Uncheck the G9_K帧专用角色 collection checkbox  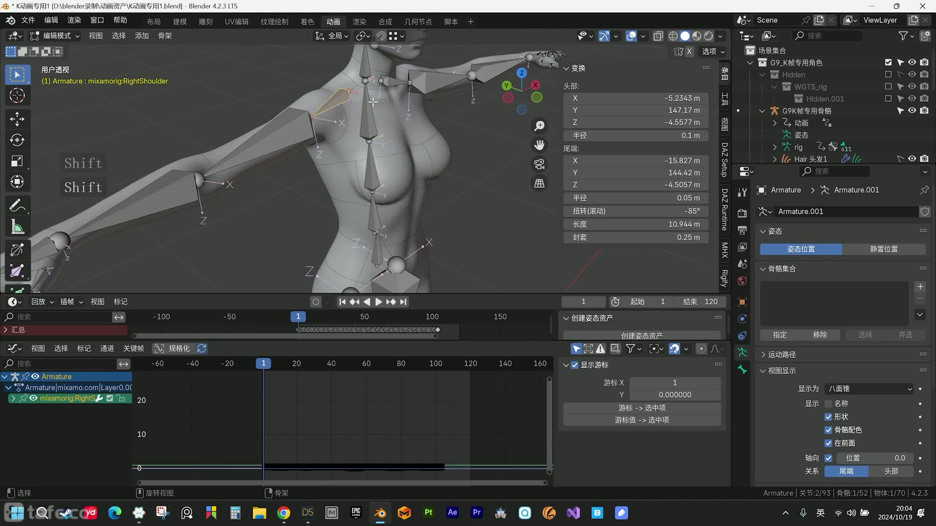pos(888,62)
